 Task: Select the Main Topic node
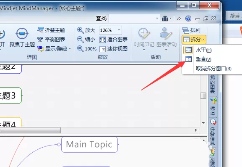(x=89, y=145)
